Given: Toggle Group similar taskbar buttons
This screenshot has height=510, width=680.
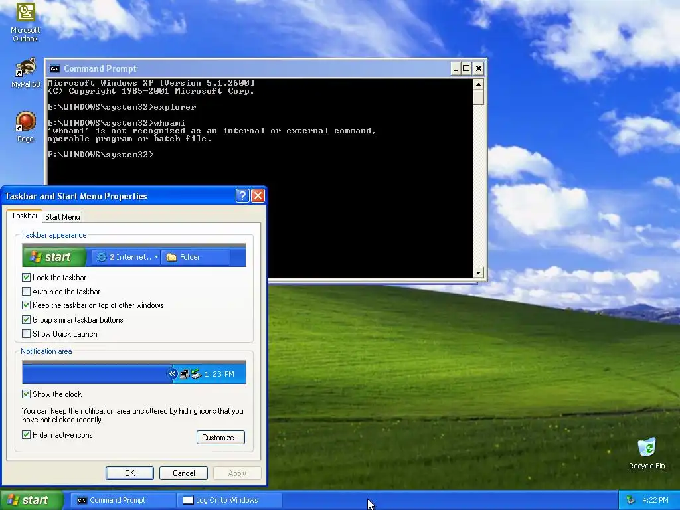Looking at the screenshot, I should coord(26,319).
